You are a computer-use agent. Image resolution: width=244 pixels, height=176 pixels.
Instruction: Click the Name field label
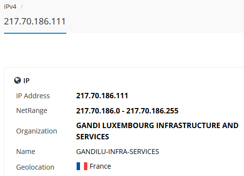(26, 152)
